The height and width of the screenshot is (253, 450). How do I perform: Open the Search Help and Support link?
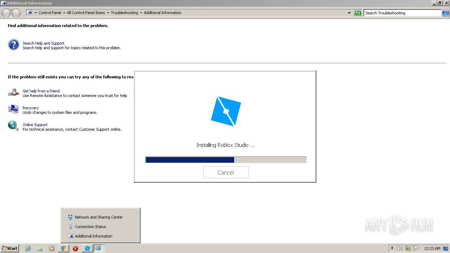click(x=44, y=43)
